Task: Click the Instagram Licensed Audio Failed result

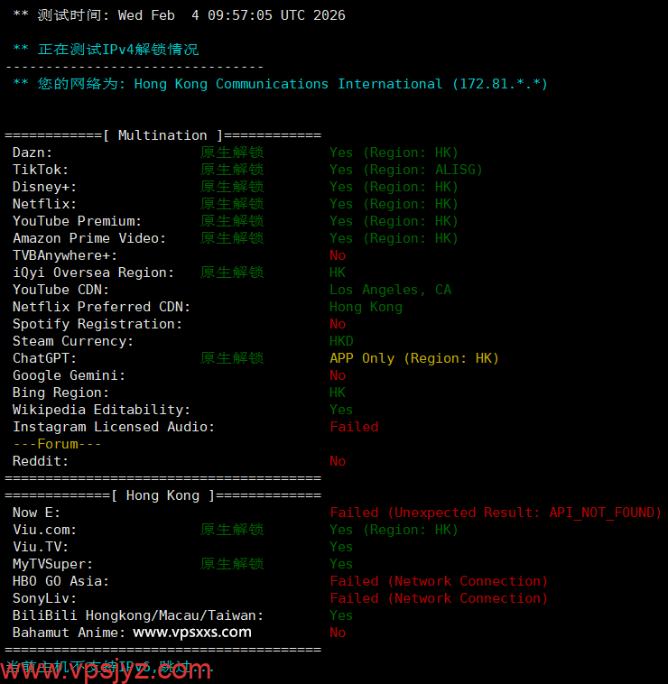Action: (354, 427)
